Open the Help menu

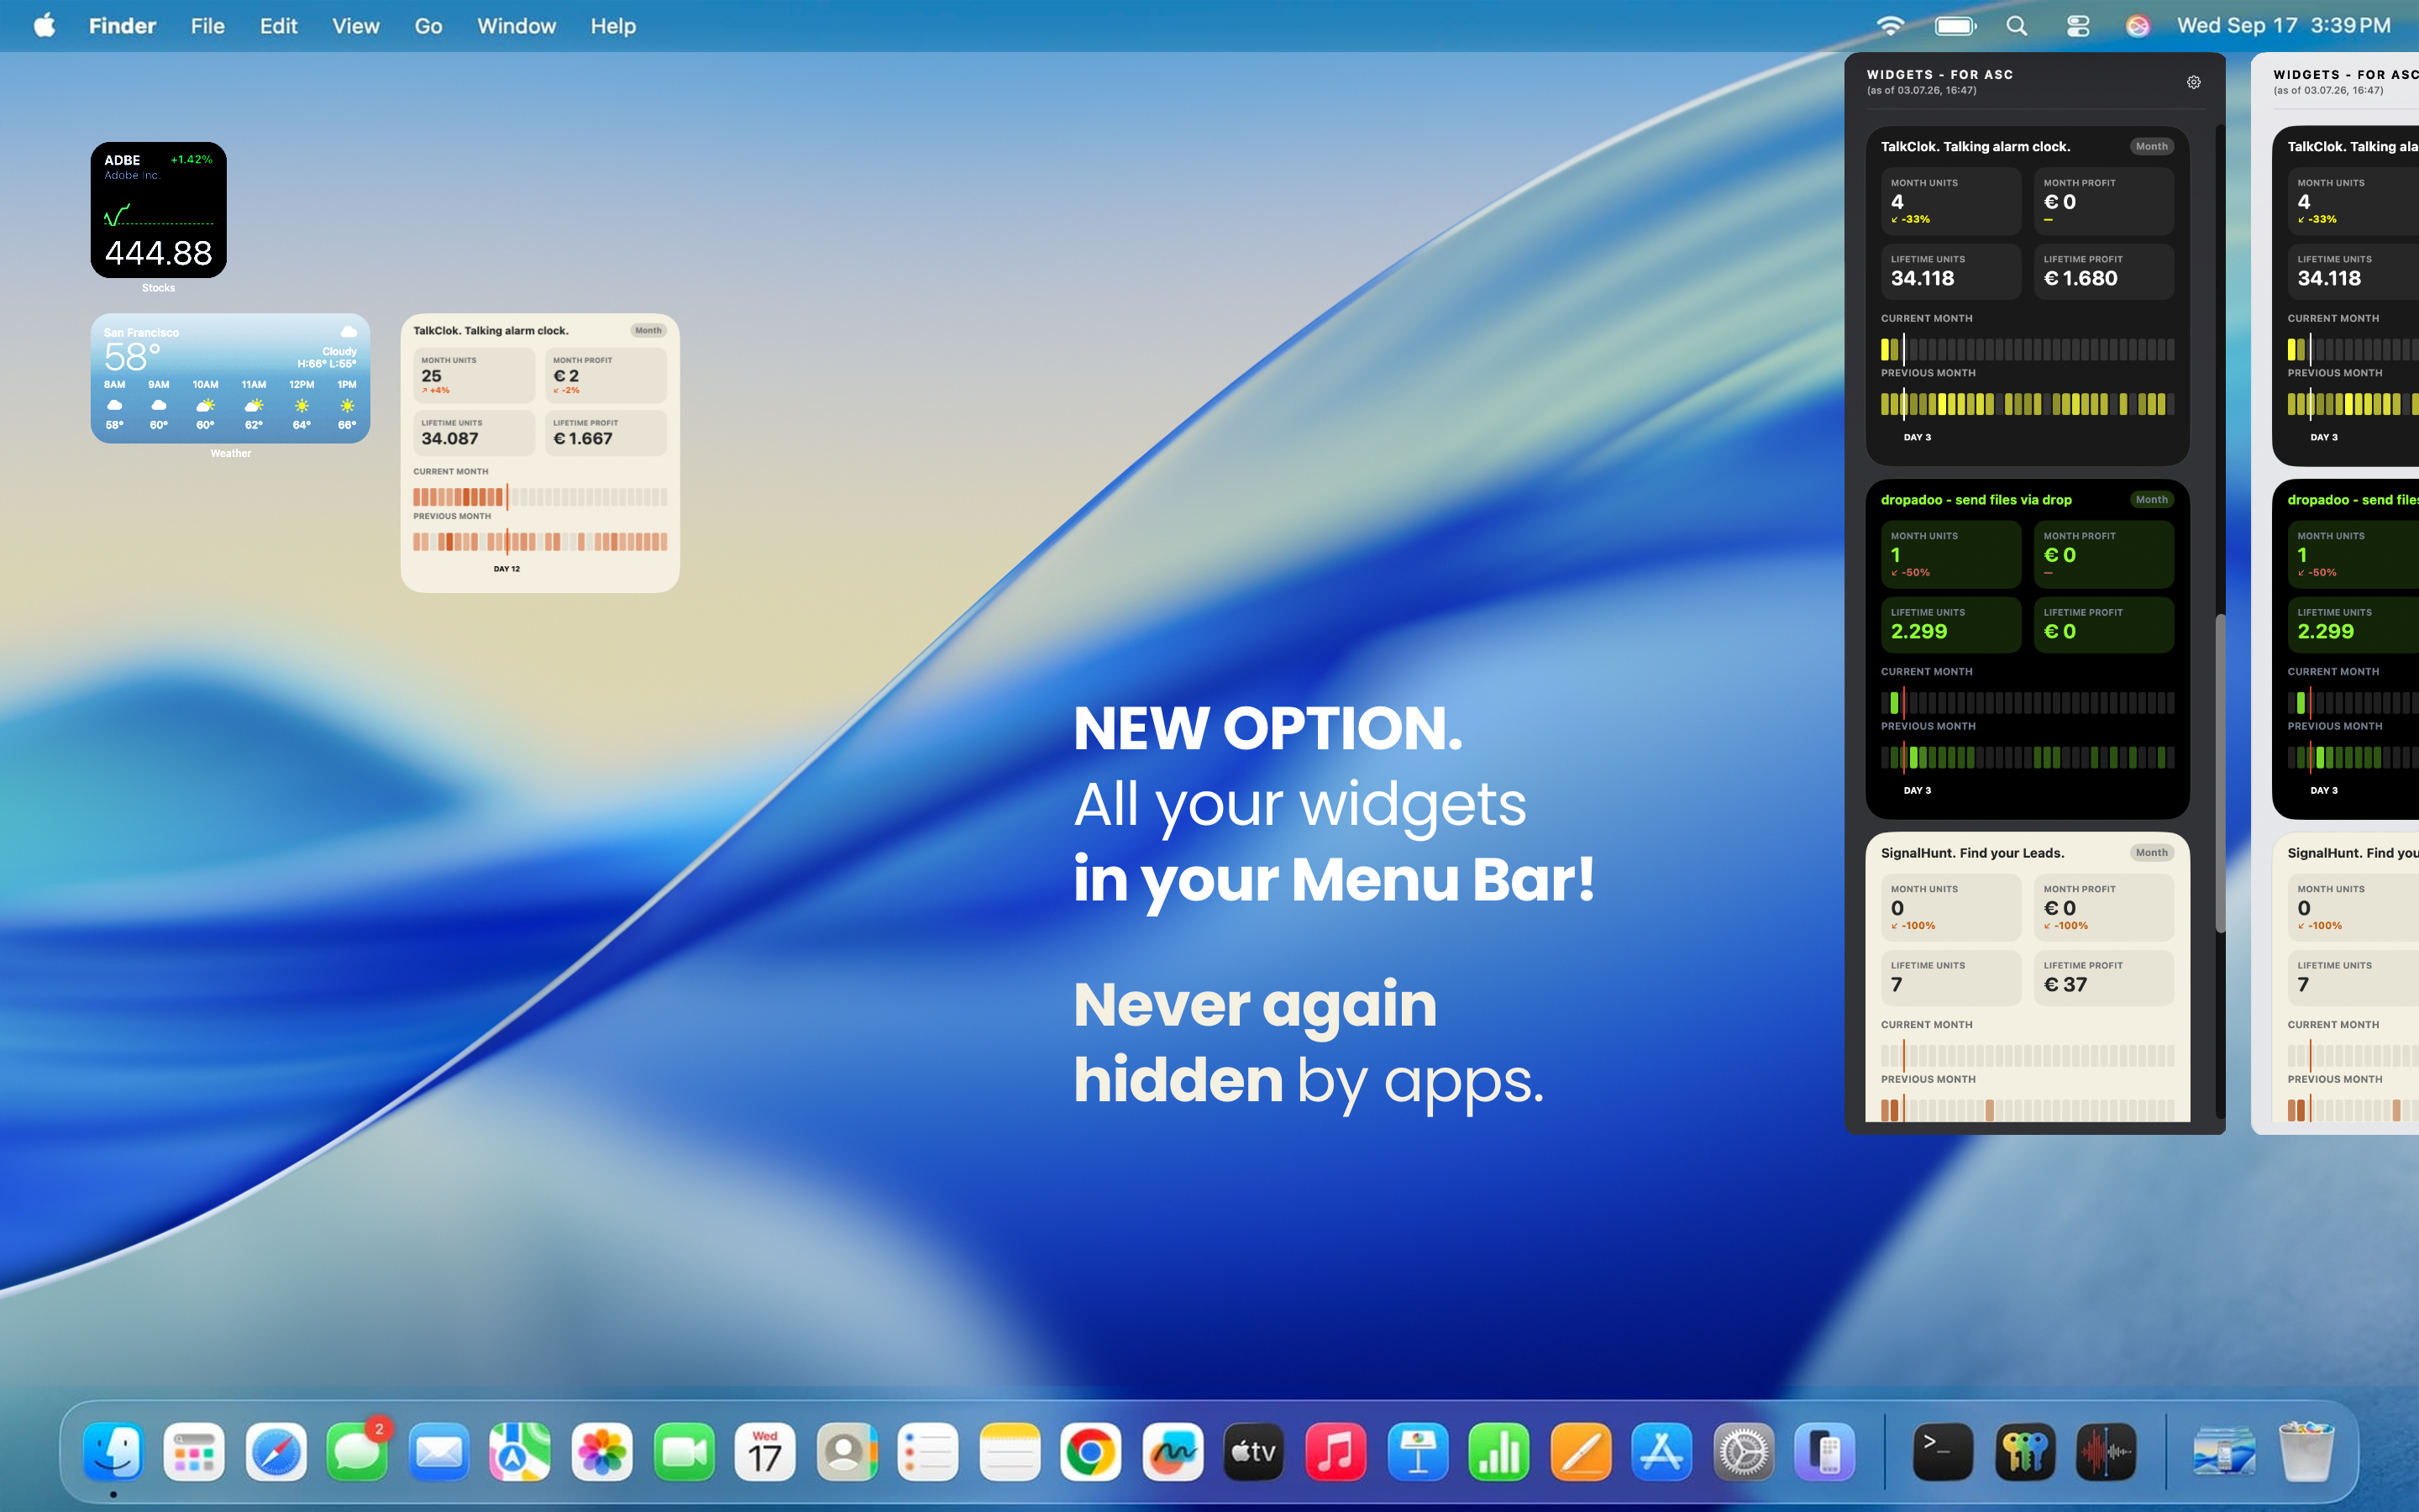pyautogui.click(x=613, y=26)
